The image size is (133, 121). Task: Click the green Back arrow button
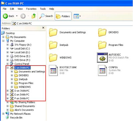tap(5, 16)
